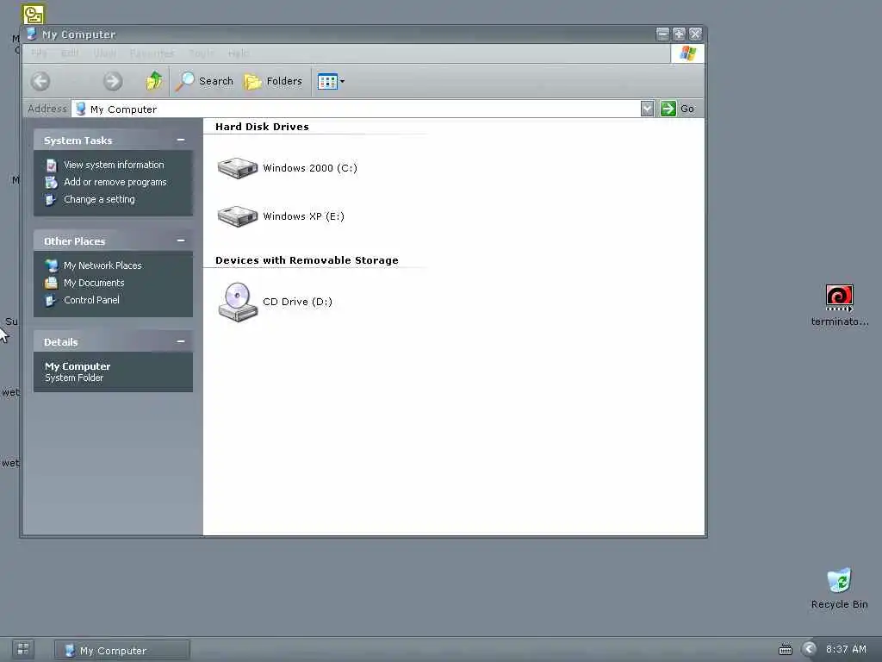Close the My Computer window

(x=695, y=34)
